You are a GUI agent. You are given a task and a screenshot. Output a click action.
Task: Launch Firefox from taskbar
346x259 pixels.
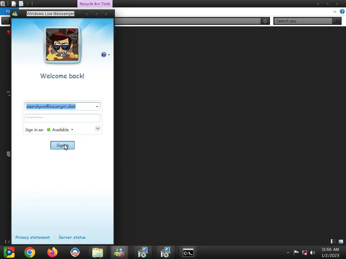(52, 252)
